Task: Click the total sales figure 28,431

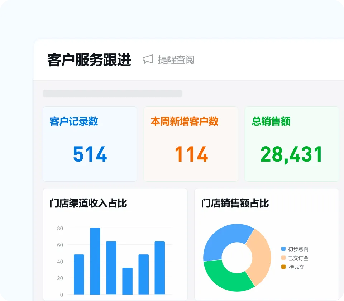Action: coord(292,154)
